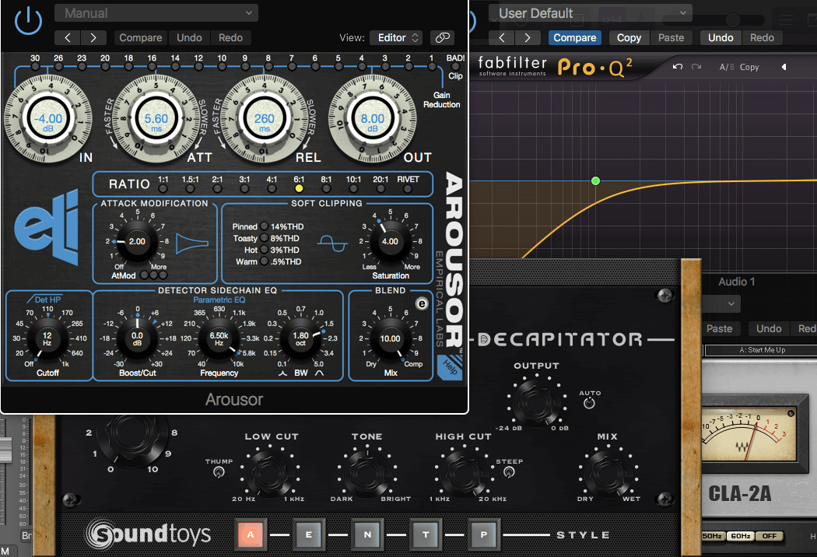The image size is (817, 557).
Task: Go to previous preset in Arousor window
Action: [68, 37]
